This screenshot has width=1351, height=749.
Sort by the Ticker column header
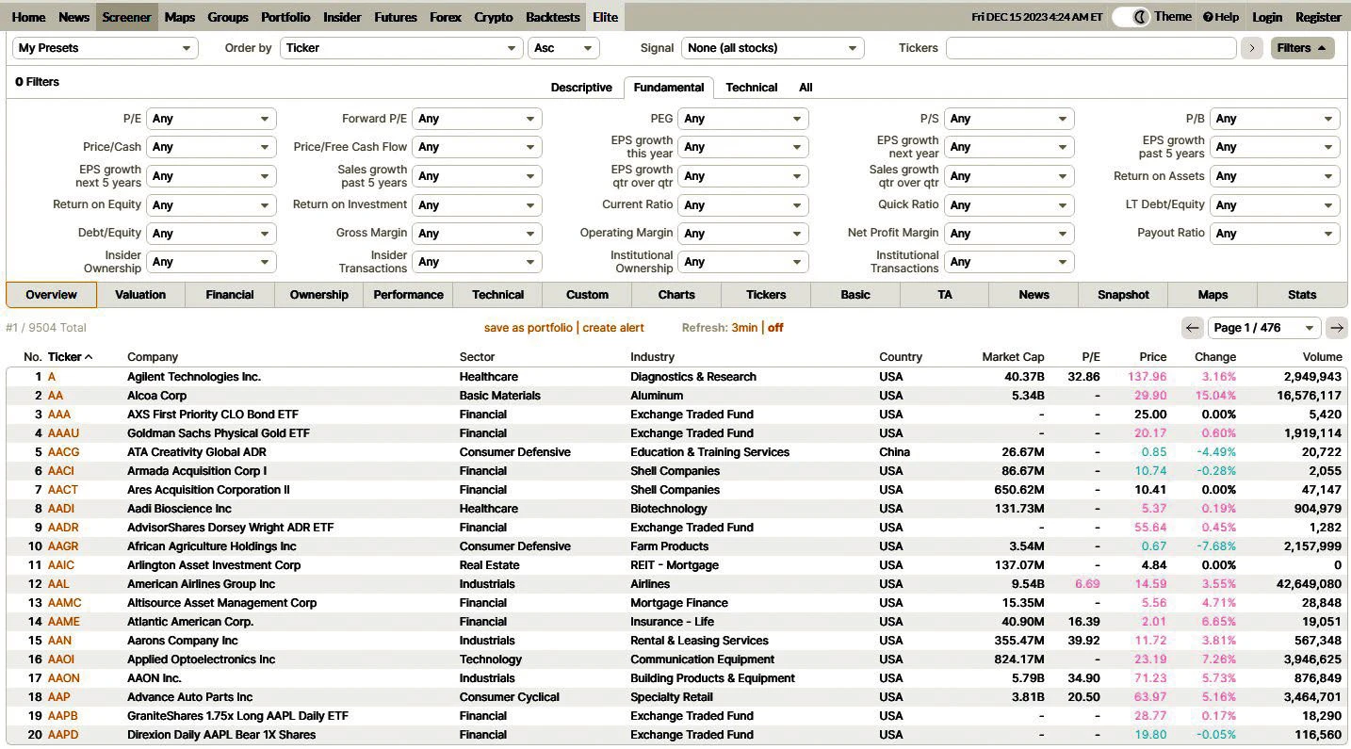pos(70,357)
